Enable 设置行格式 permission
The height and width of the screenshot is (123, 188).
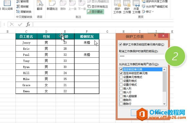coord(121,85)
